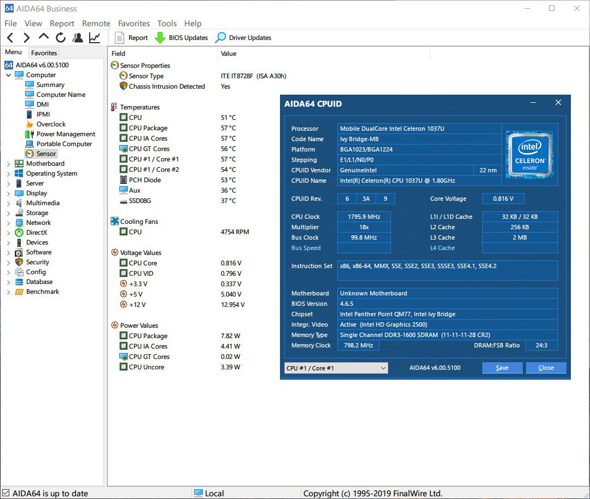Click the AIDA64 v6.00.5100 root tree item
This screenshot has width=590, height=499.
(x=37, y=65)
